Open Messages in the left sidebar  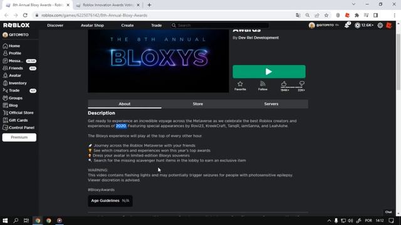click(19, 61)
